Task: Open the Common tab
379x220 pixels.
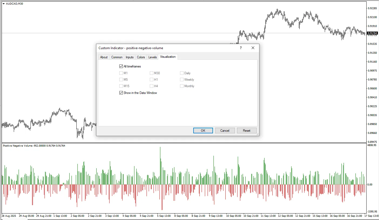Action: pos(117,57)
